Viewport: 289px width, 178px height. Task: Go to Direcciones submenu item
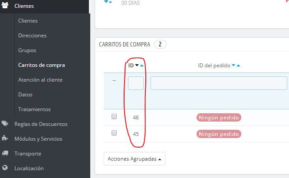[x=32, y=36]
